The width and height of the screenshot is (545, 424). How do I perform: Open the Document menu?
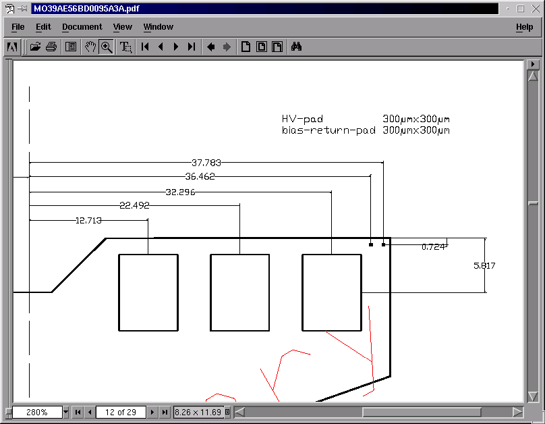[82, 27]
